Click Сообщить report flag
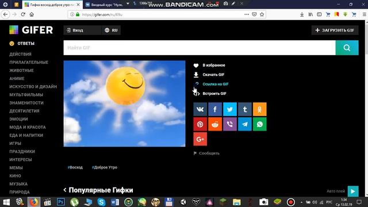 pos(206,154)
